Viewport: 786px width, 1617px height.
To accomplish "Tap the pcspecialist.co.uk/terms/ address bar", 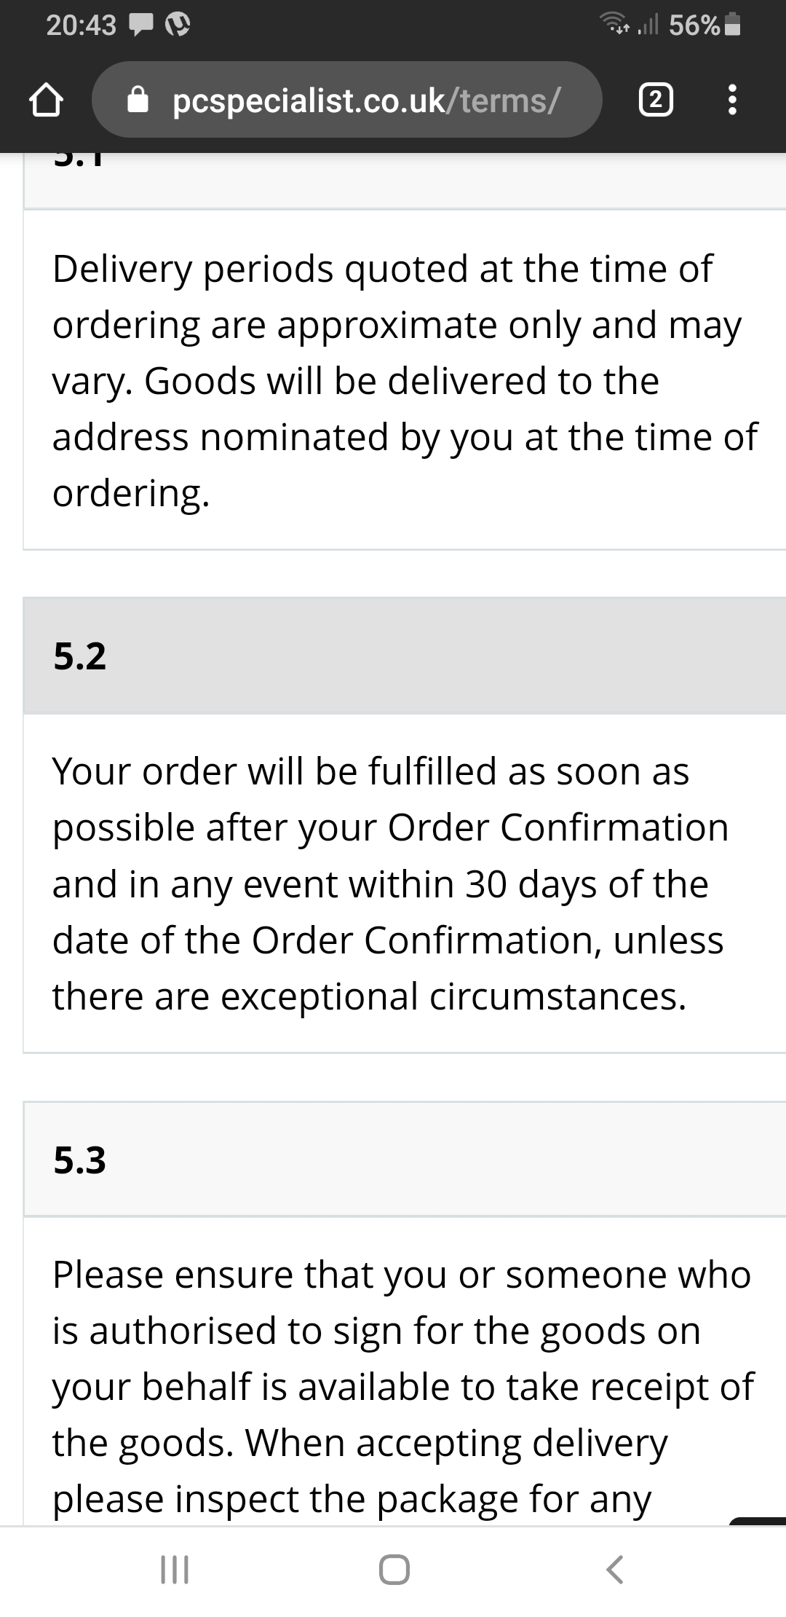I will click(347, 100).
